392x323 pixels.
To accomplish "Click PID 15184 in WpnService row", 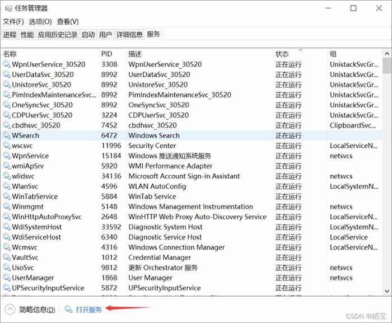I will point(111,156).
